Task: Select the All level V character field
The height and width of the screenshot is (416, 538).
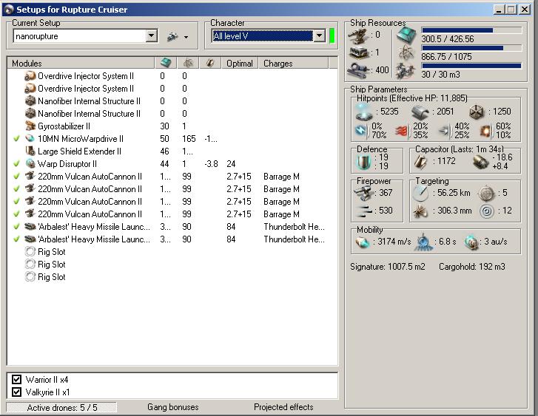Action: [263, 35]
